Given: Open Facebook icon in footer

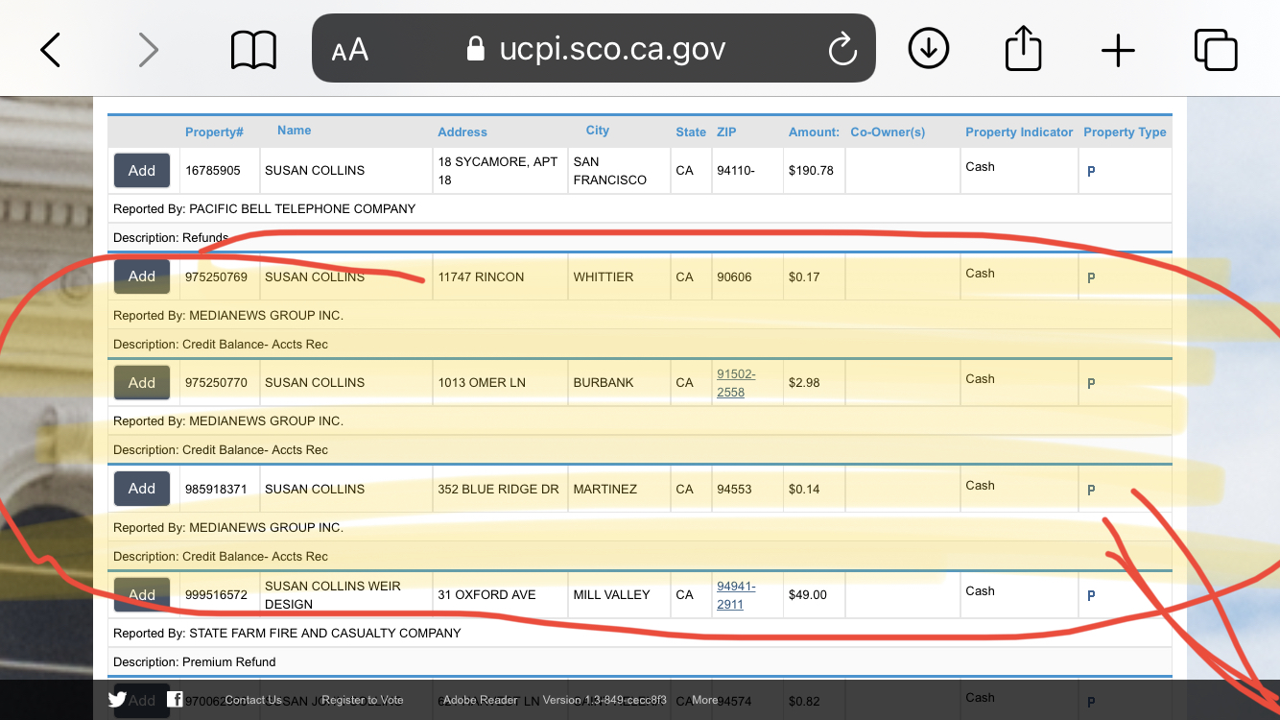Looking at the screenshot, I should coord(175,700).
